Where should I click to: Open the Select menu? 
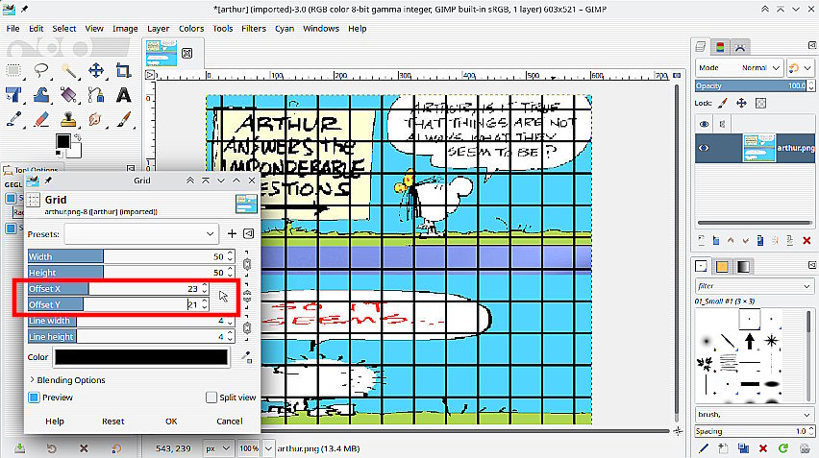click(63, 29)
